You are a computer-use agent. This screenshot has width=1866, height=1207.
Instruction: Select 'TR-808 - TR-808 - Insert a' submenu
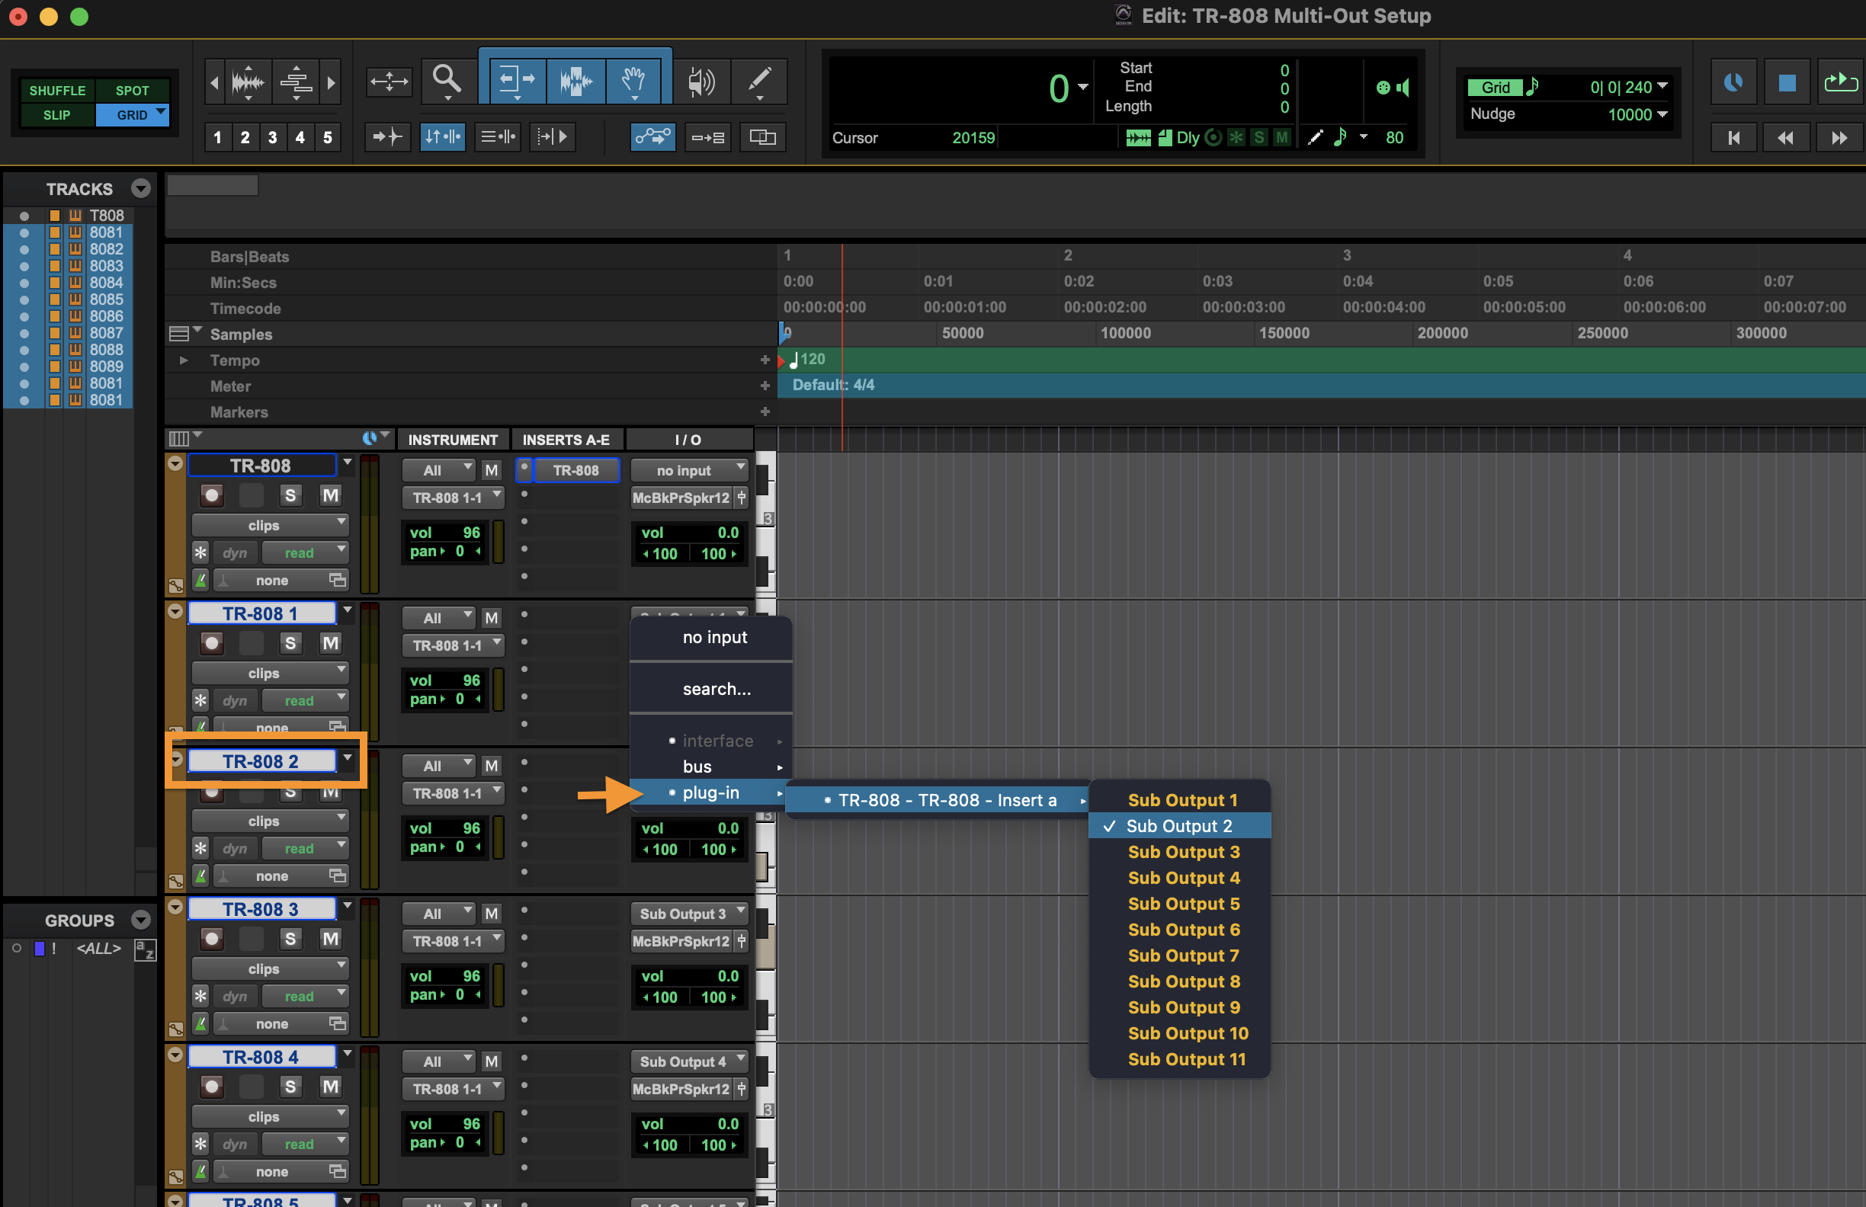point(938,800)
